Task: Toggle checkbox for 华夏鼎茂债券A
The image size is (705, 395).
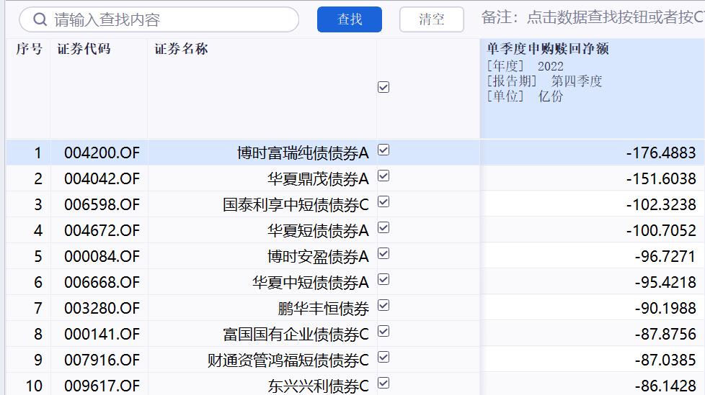Action: pyautogui.click(x=383, y=176)
